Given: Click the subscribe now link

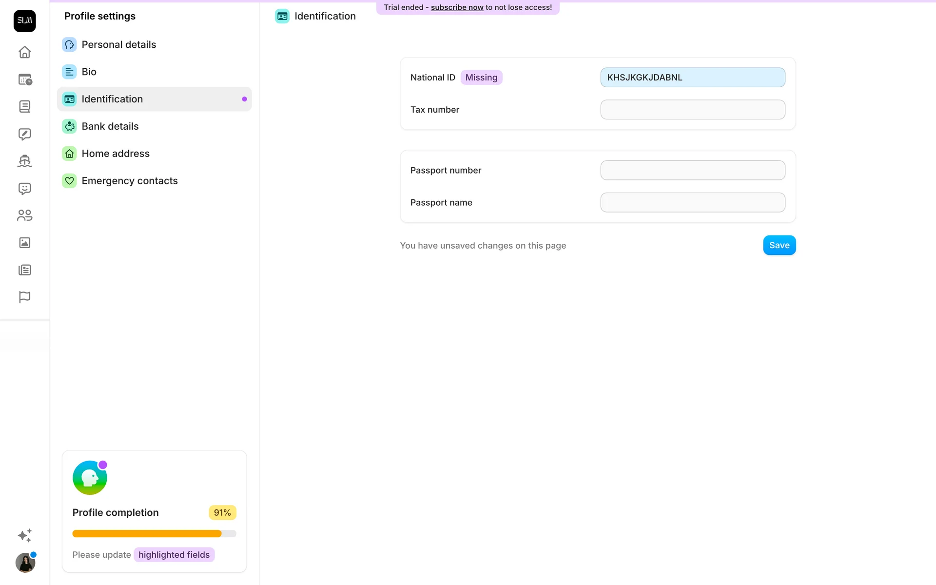Looking at the screenshot, I should click(x=457, y=7).
